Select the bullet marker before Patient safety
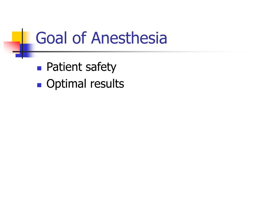The width and height of the screenshot is (263, 197). tap(39, 68)
